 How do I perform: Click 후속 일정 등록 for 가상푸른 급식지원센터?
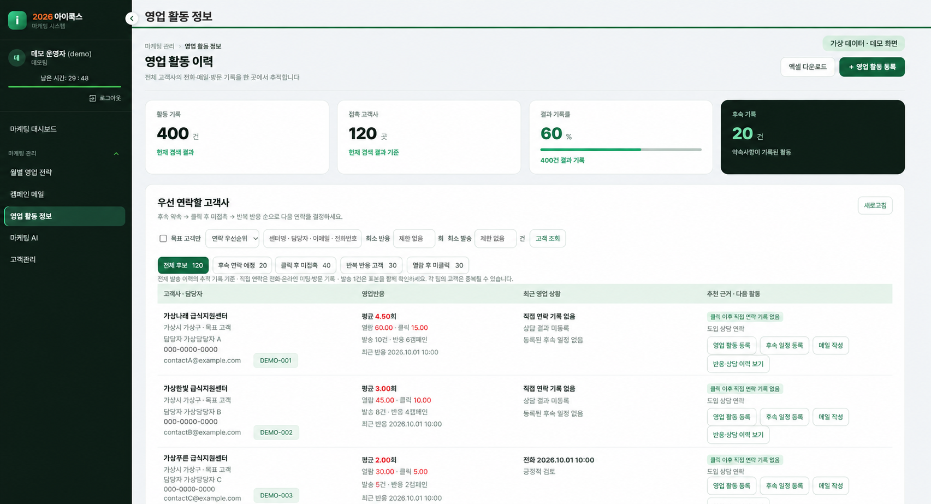(x=784, y=486)
